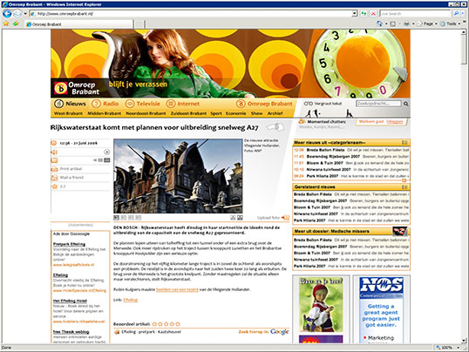The height and width of the screenshot is (352, 469).
Task: Open the Pretpark Efteling ad link
Action: 69,244
